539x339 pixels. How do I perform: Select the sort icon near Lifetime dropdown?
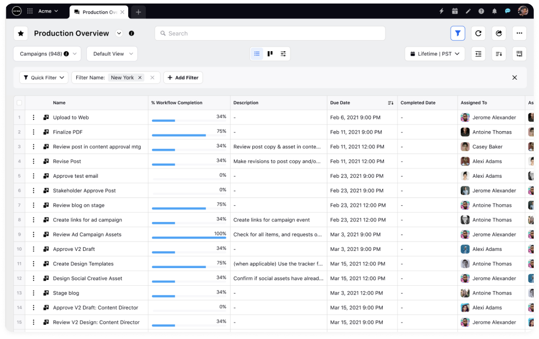click(x=498, y=53)
